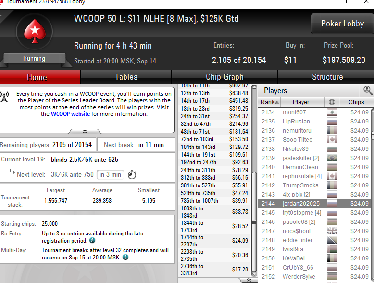374x283 pixels.
Task: Click the PokerStars red spade logo
Action: [35, 31]
